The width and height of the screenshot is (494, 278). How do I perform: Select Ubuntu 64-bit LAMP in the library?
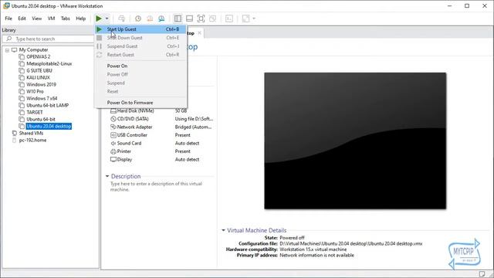(x=48, y=105)
